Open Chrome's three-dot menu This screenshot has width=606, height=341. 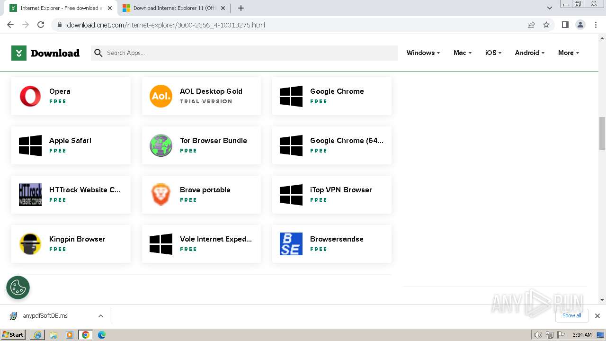pyautogui.click(x=596, y=25)
